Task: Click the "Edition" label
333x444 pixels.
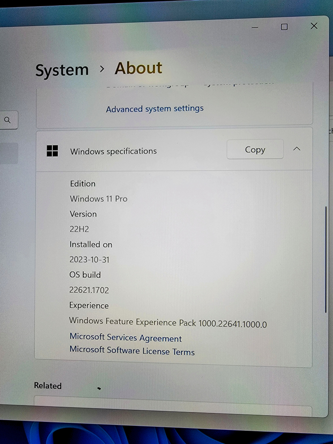Action: [83, 183]
